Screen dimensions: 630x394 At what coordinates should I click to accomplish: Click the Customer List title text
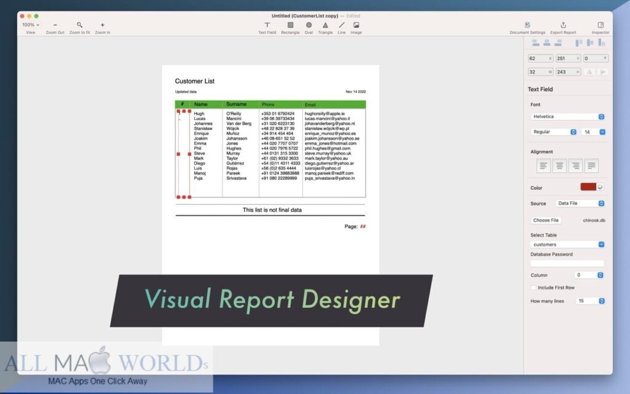194,81
